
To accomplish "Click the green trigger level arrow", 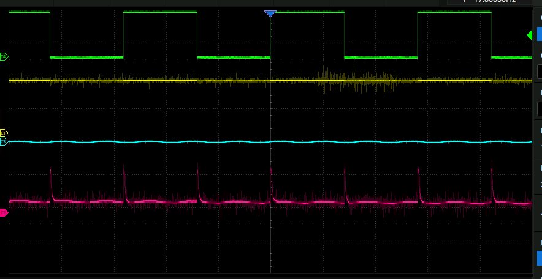I will (x=530, y=36).
